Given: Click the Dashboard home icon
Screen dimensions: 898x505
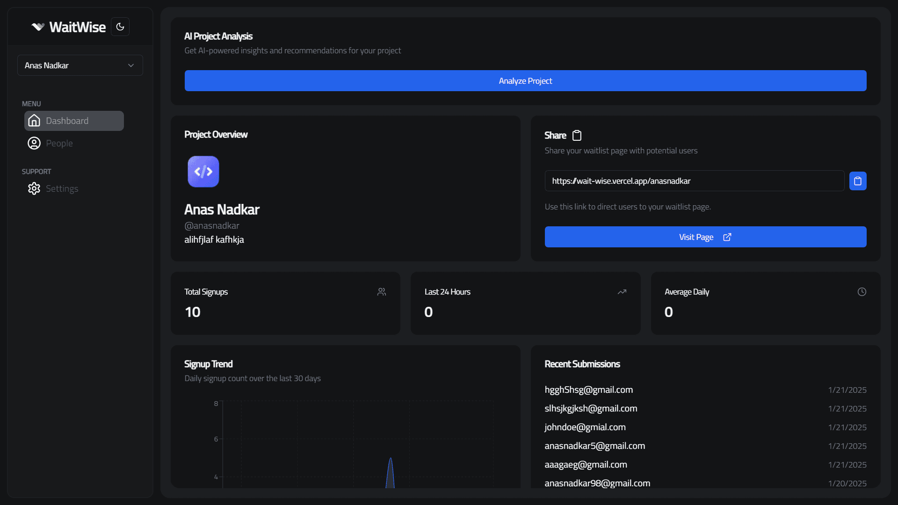Looking at the screenshot, I should 34,121.
